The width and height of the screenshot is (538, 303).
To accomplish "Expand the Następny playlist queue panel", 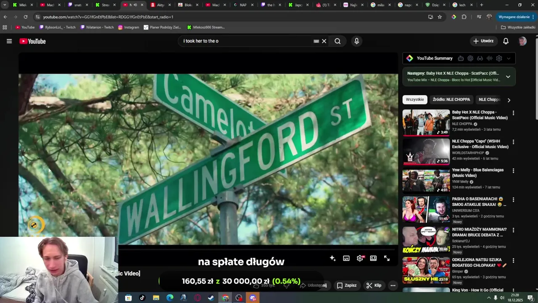I will point(508,77).
